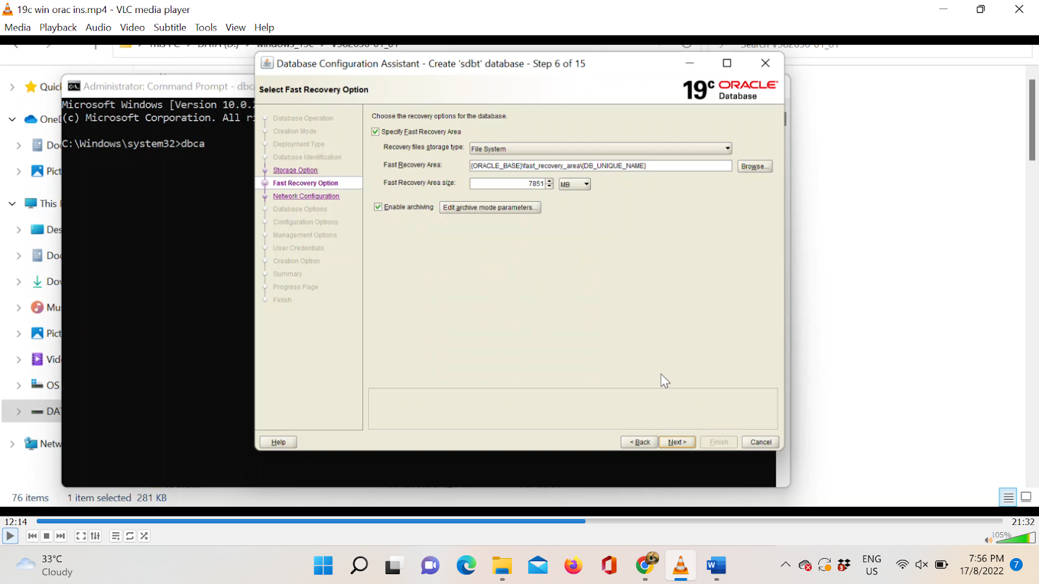This screenshot has height=584, width=1039.
Task: Skip to next media in VLC
Action: (x=60, y=536)
